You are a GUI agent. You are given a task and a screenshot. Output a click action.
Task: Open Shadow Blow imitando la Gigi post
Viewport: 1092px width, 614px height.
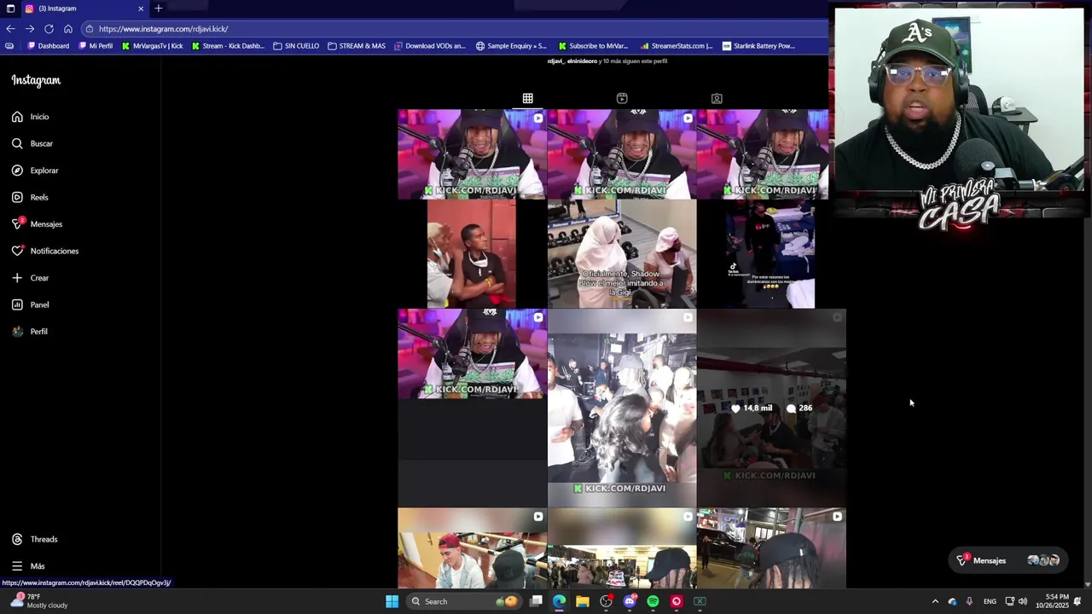[x=622, y=253]
